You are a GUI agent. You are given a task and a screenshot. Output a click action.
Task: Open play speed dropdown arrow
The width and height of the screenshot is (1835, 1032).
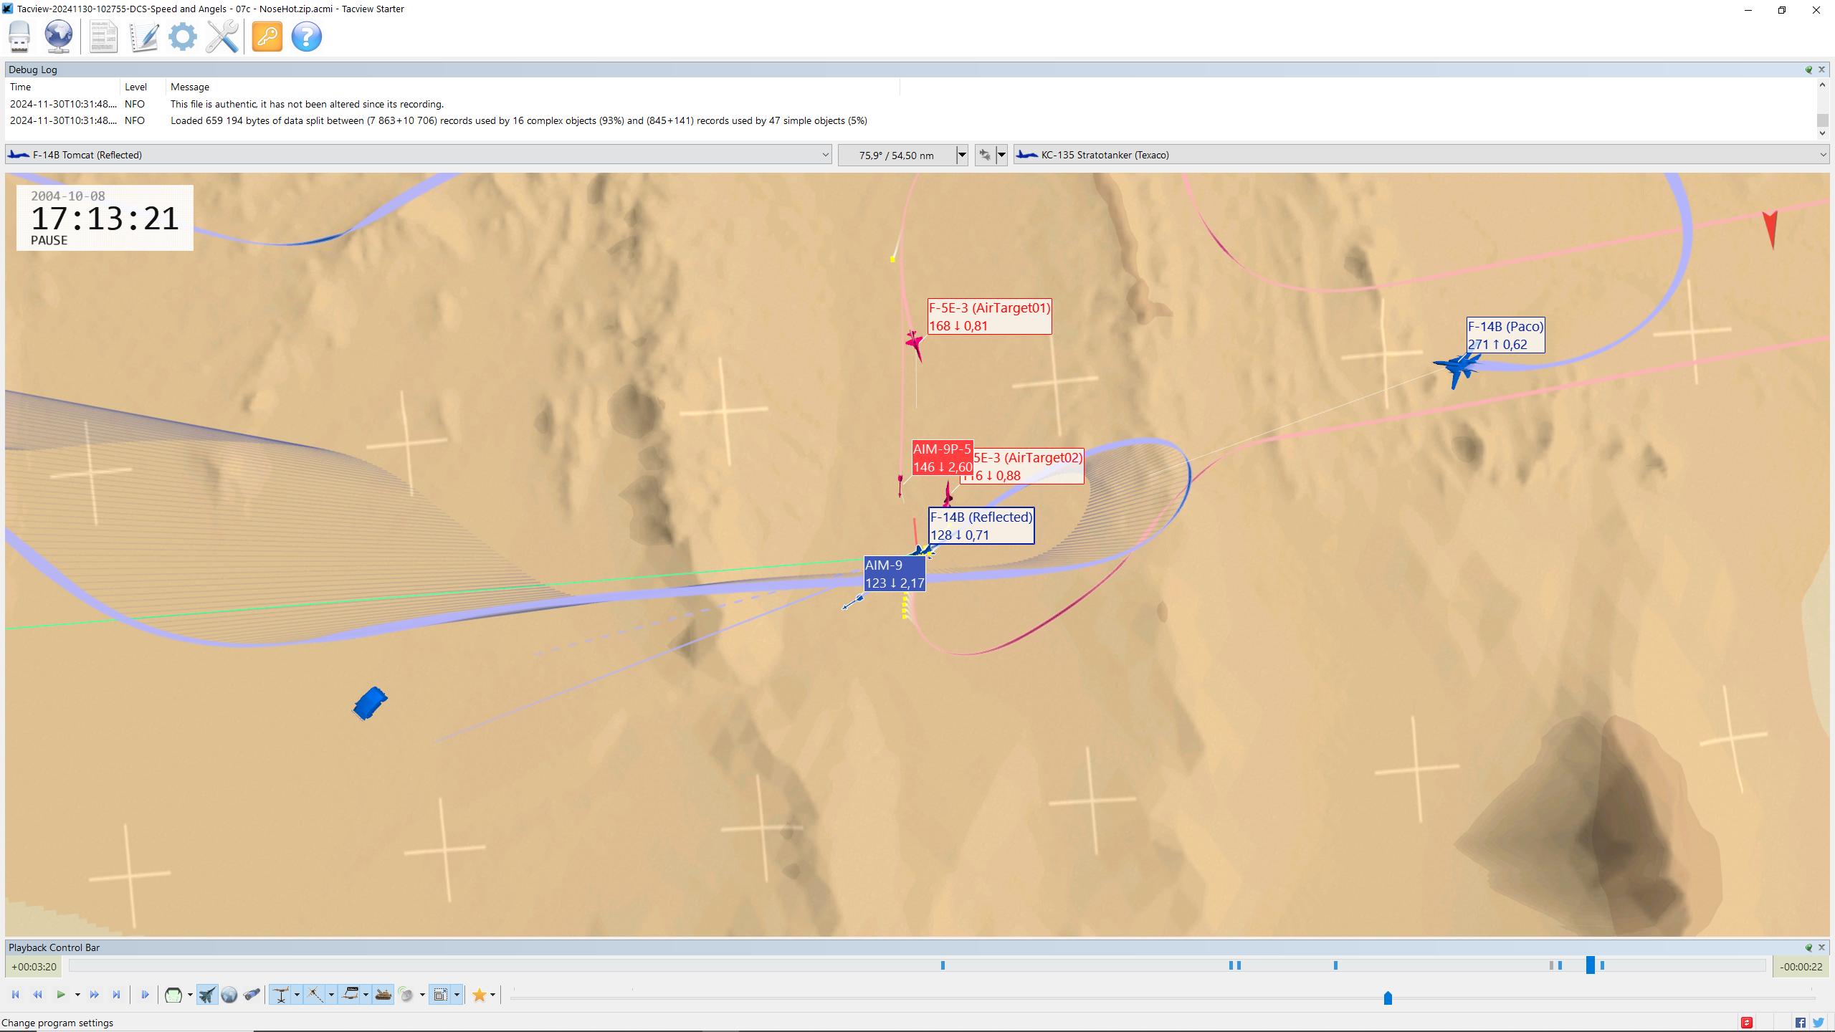pos(77,995)
